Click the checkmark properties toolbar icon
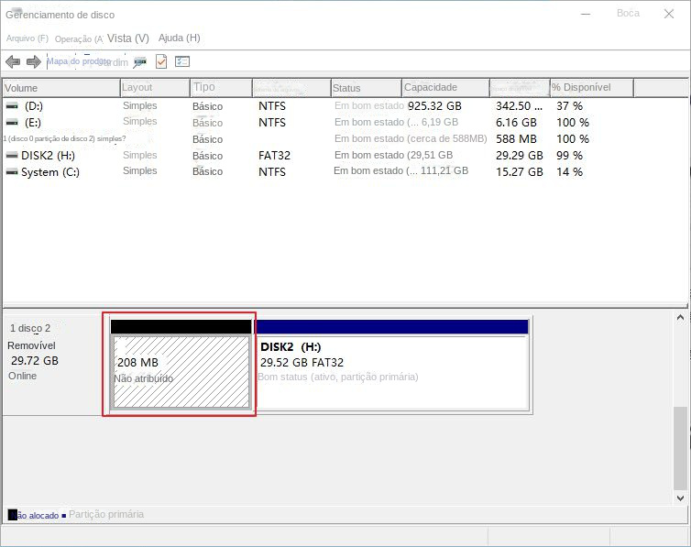This screenshot has width=691, height=547. (x=161, y=61)
